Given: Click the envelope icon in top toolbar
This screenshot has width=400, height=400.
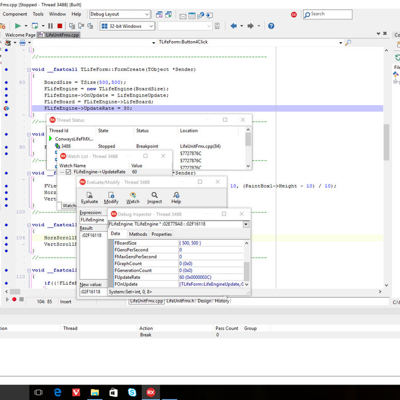Looking at the screenshot, I should pyautogui.click(x=183, y=17).
